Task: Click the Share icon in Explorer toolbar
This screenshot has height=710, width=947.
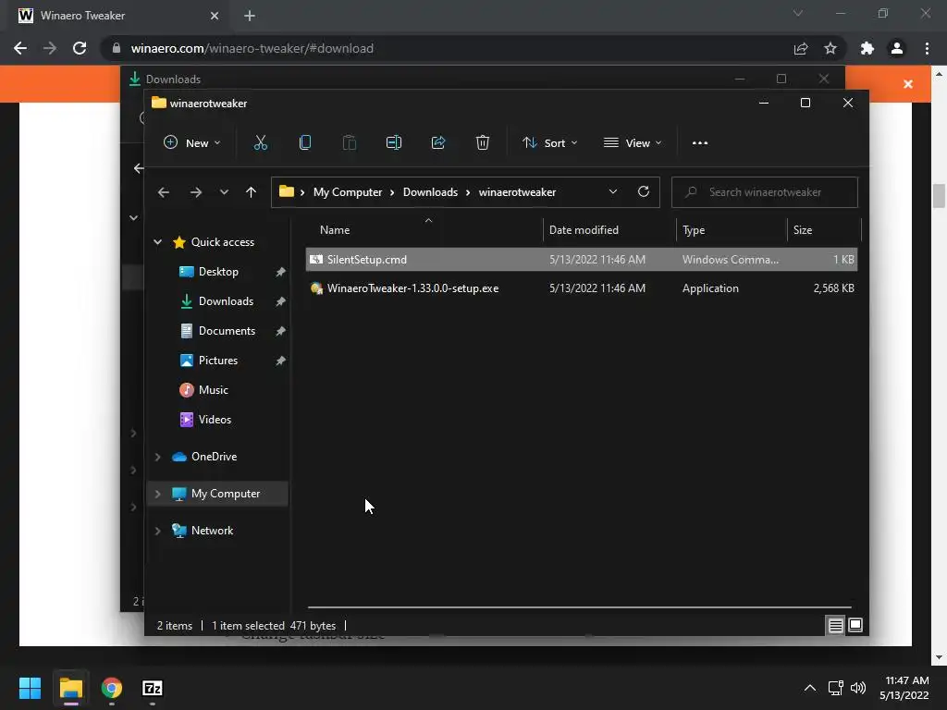Action: pyautogui.click(x=437, y=143)
